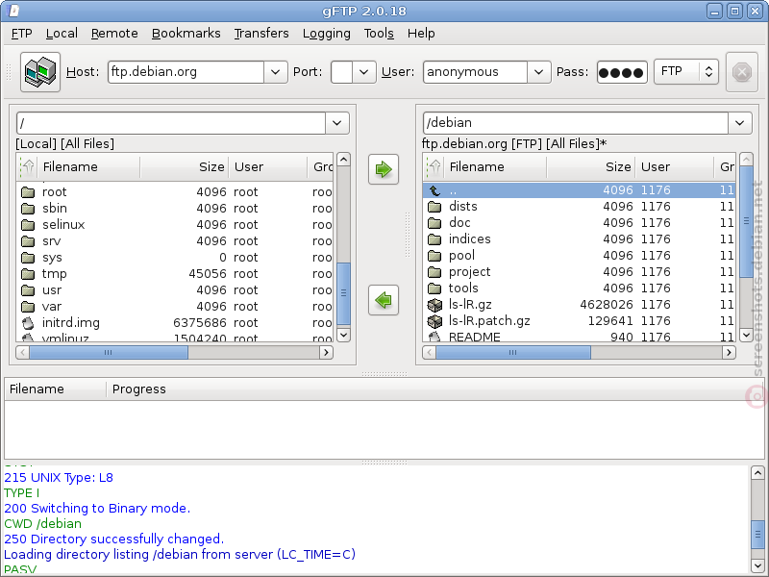This screenshot has height=577, width=769.
Task: Click the Filename column header in transfer queue
Action: pos(56,389)
